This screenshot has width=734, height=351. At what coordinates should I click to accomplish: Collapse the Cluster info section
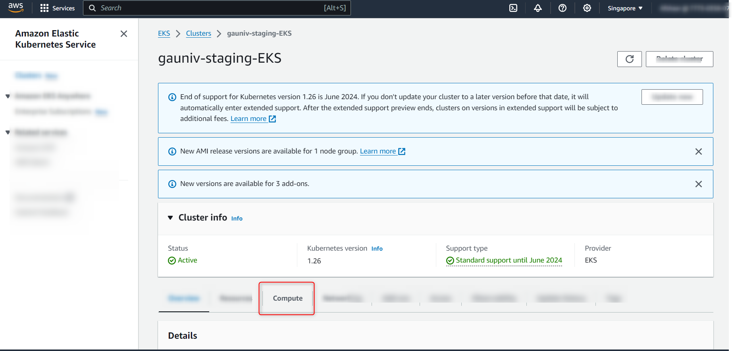click(170, 218)
